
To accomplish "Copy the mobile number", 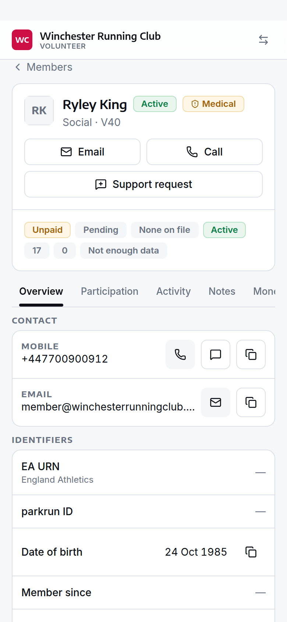I will pyautogui.click(x=251, y=354).
